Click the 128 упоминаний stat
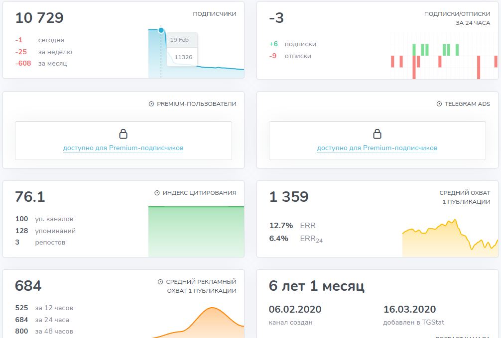Image resolution: width=501 pixels, height=338 pixels. (45, 231)
